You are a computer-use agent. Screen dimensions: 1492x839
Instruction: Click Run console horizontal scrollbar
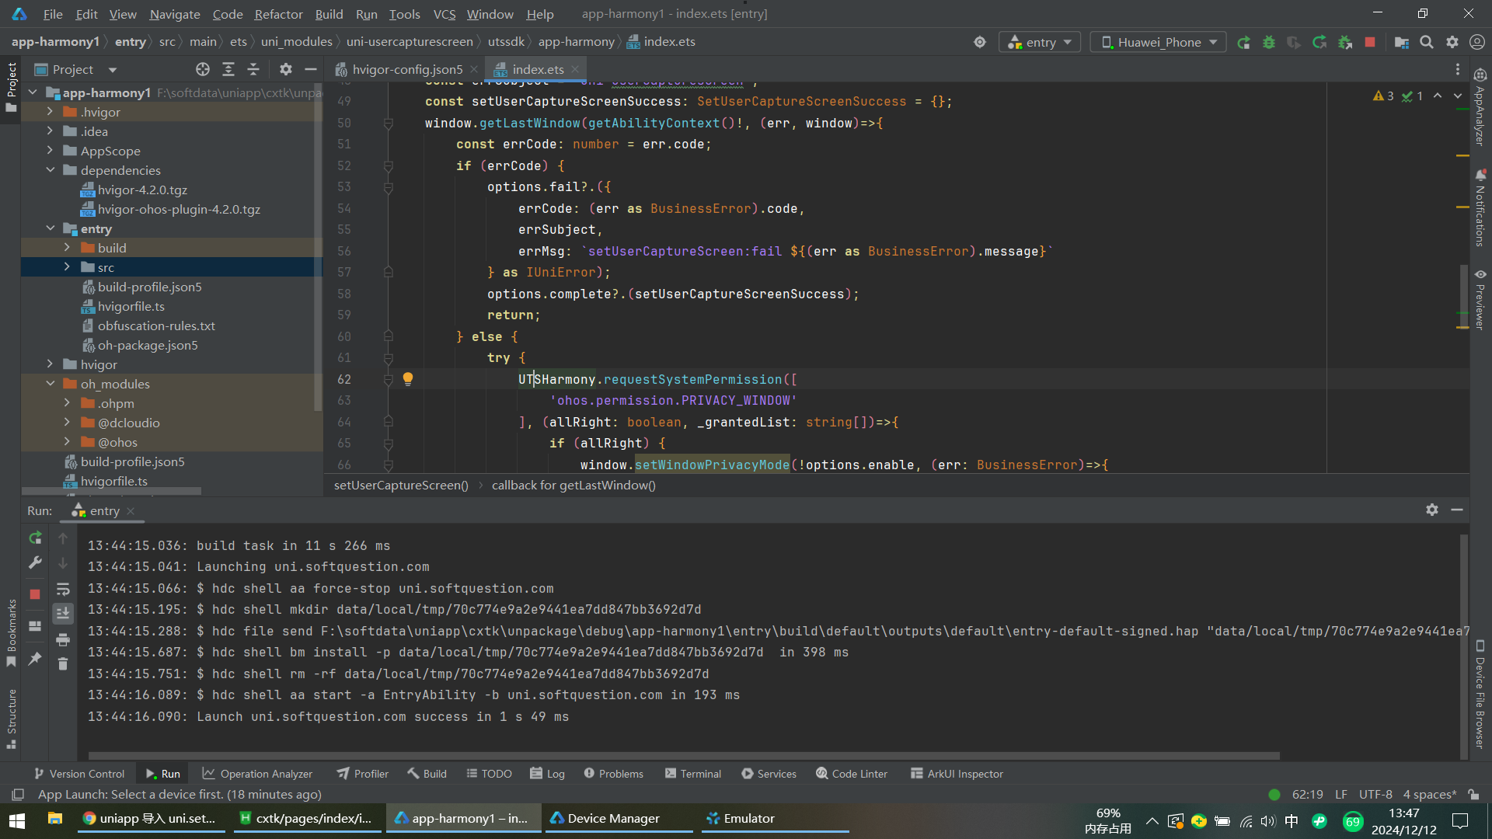pyautogui.click(x=684, y=755)
